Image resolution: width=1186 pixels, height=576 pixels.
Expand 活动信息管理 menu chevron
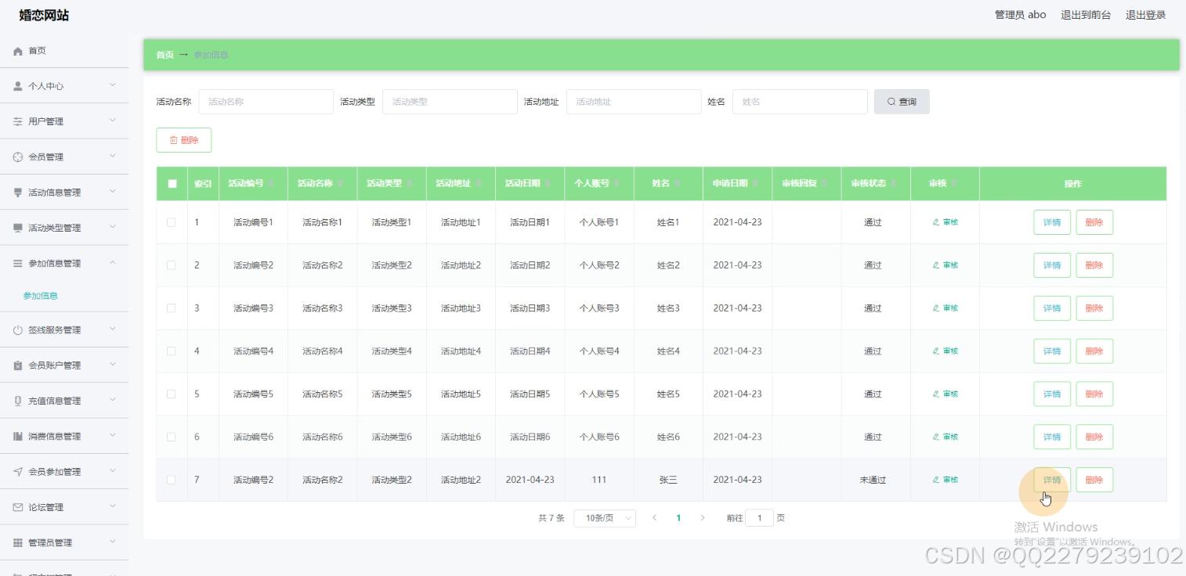tap(113, 192)
